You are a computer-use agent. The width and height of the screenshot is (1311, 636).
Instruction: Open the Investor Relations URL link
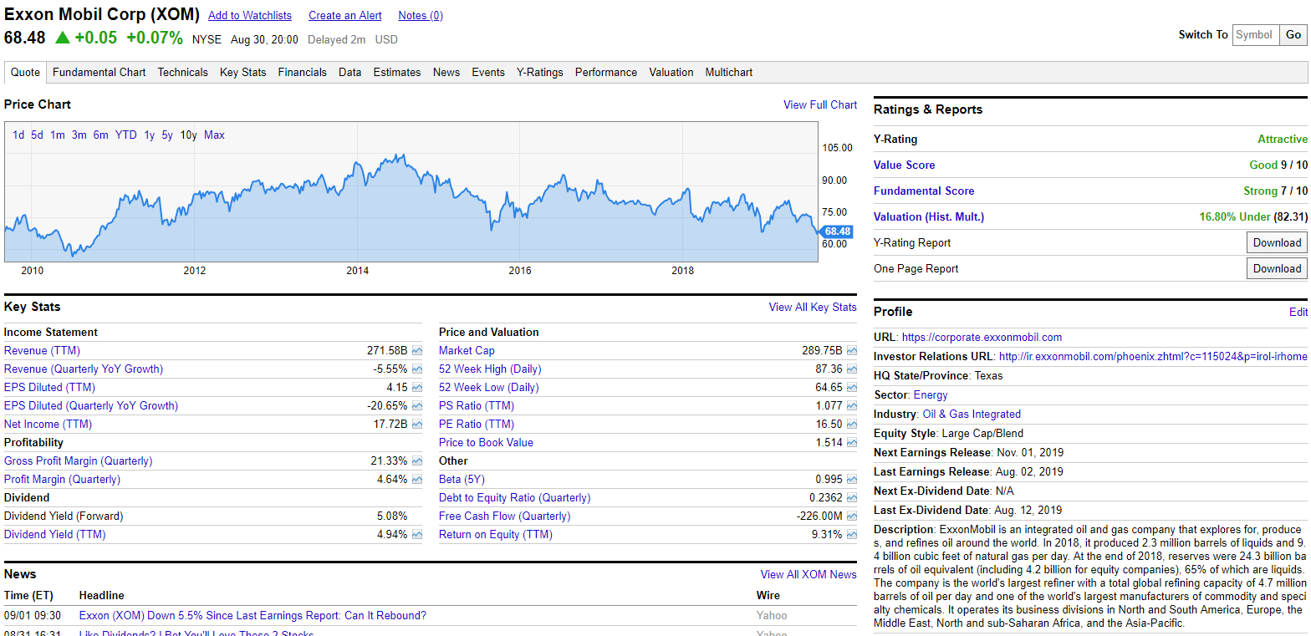pos(1153,357)
